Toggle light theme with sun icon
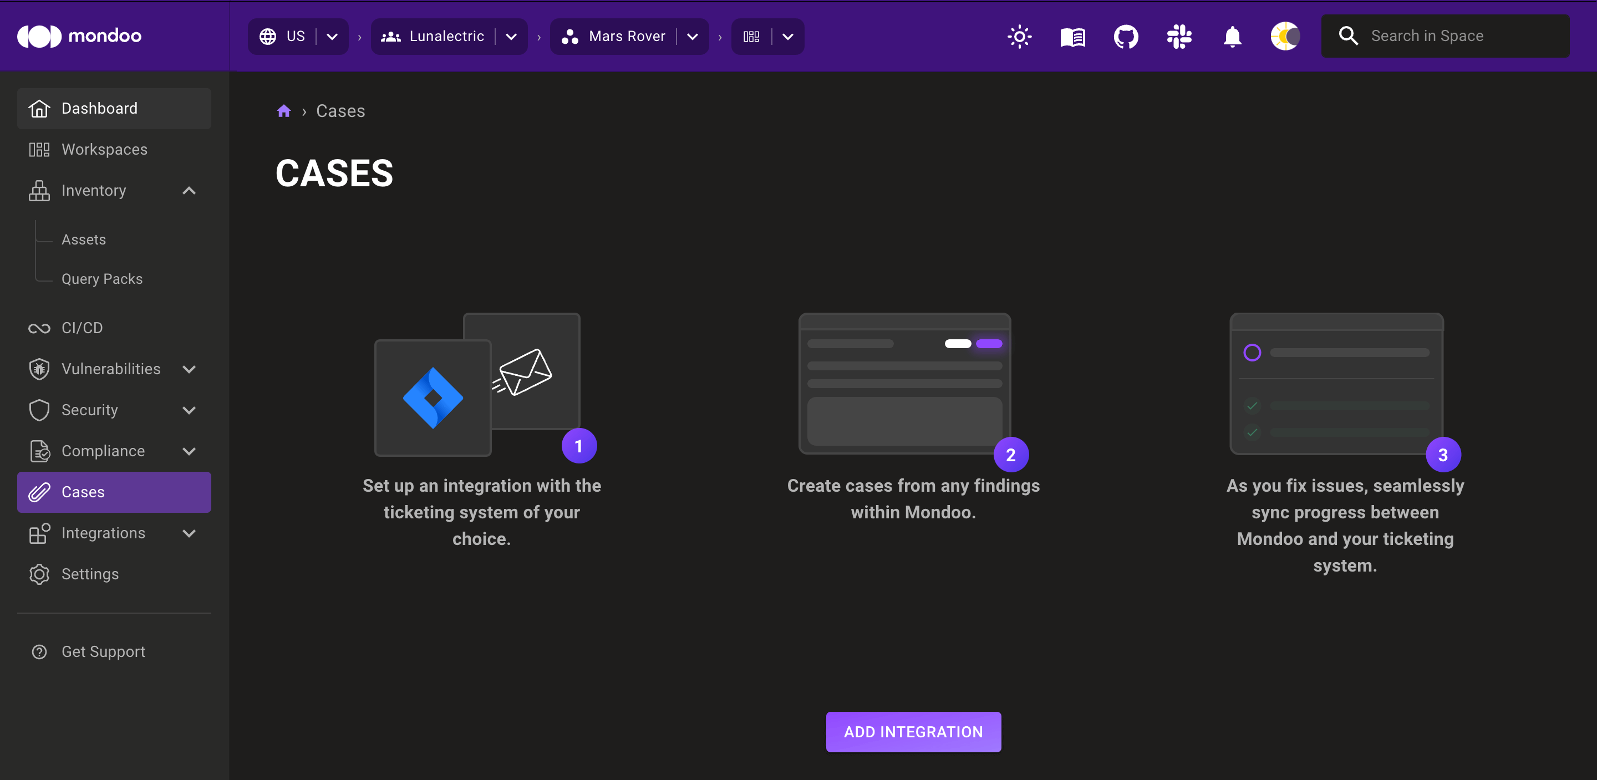The width and height of the screenshot is (1597, 780). pos(1019,37)
